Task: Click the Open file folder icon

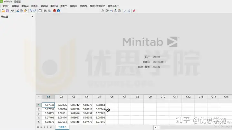Action: click(3, 11)
